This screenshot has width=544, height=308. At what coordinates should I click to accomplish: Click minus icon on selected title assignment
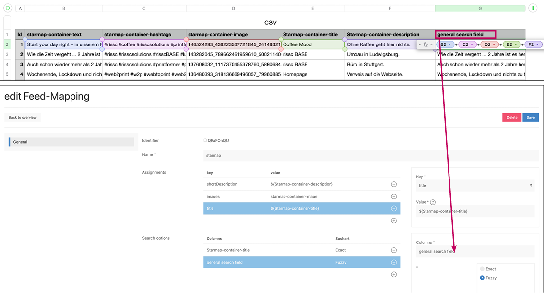coord(394,208)
